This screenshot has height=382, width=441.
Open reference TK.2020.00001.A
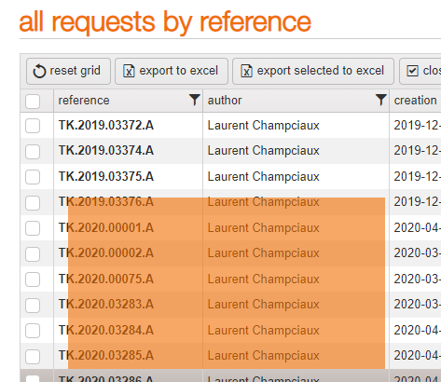pyautogui.click(x=106, y=227)
